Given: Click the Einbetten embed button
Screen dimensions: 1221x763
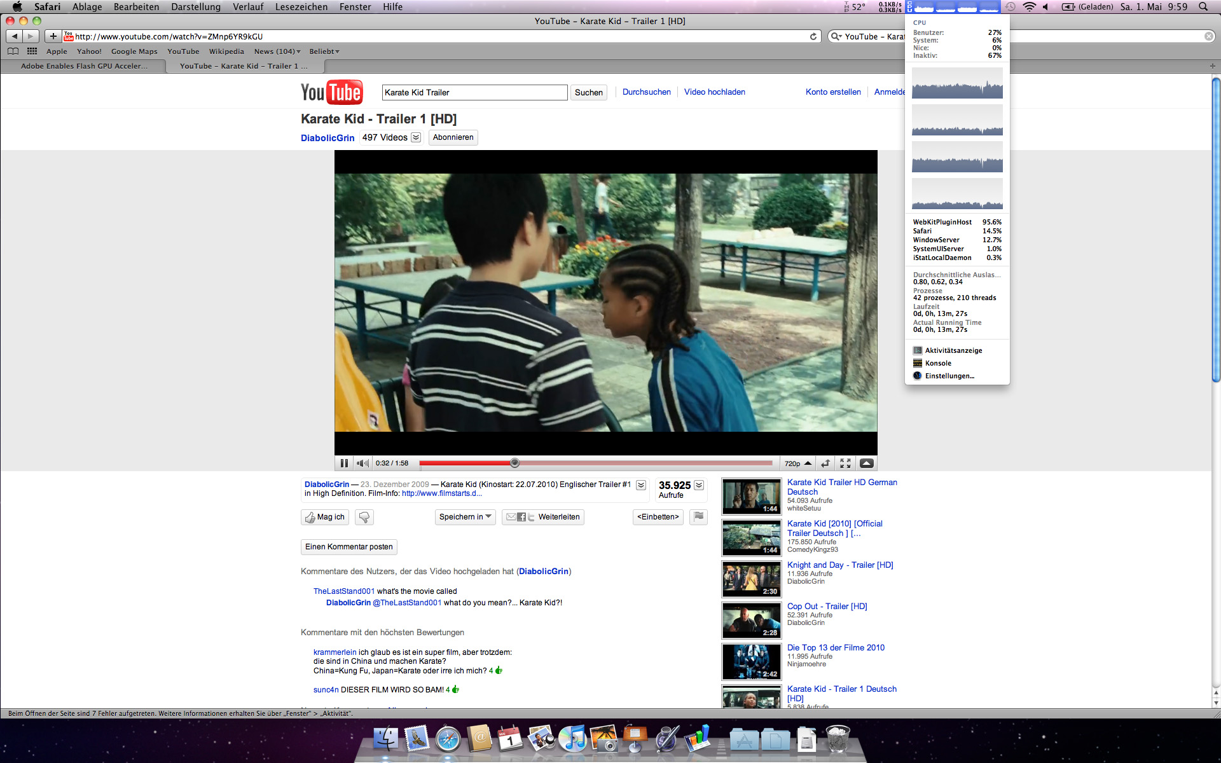Looking at the screenshot, I should click(658, 517).
